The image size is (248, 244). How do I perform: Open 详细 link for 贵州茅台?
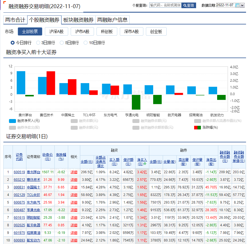74,172
